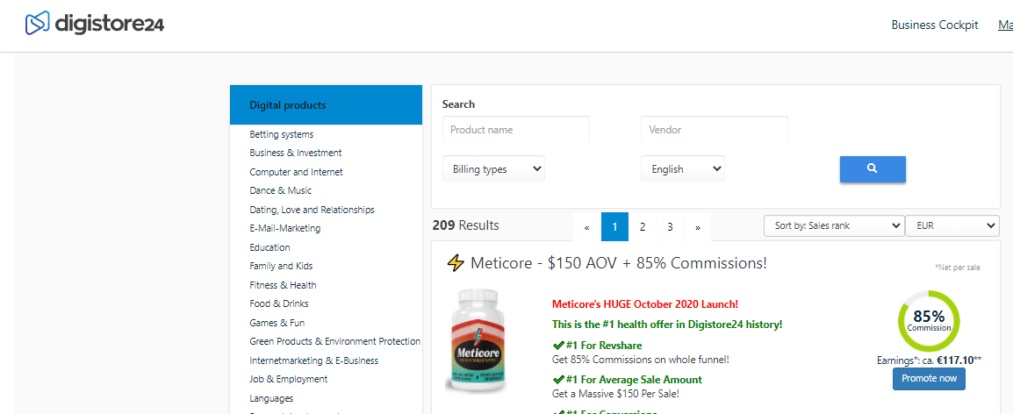Open the Computer and Internet category

(296, 172)
